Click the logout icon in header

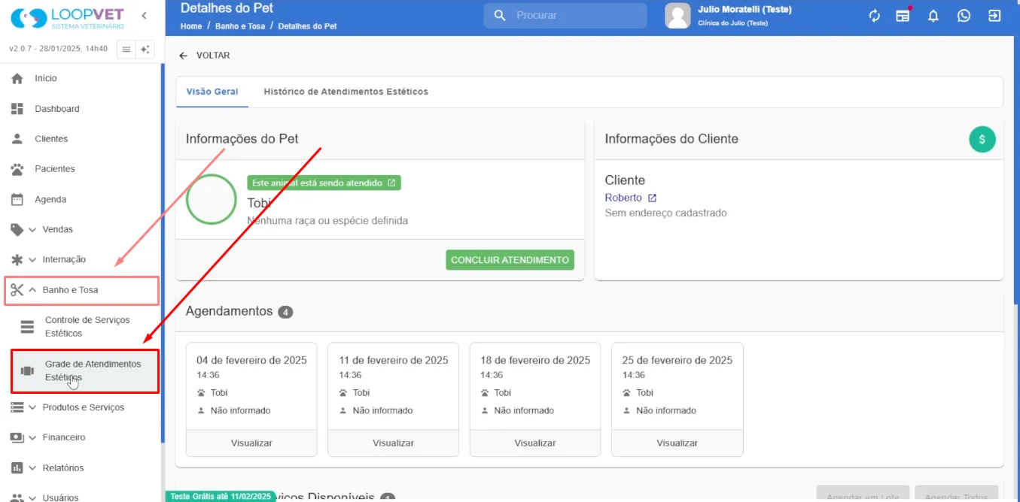[994, 16]
